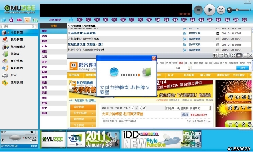Click the layout grid icon in browser toolbar
Image resolution: width=253 pixels, height=152 pixels.
[239, 55]
